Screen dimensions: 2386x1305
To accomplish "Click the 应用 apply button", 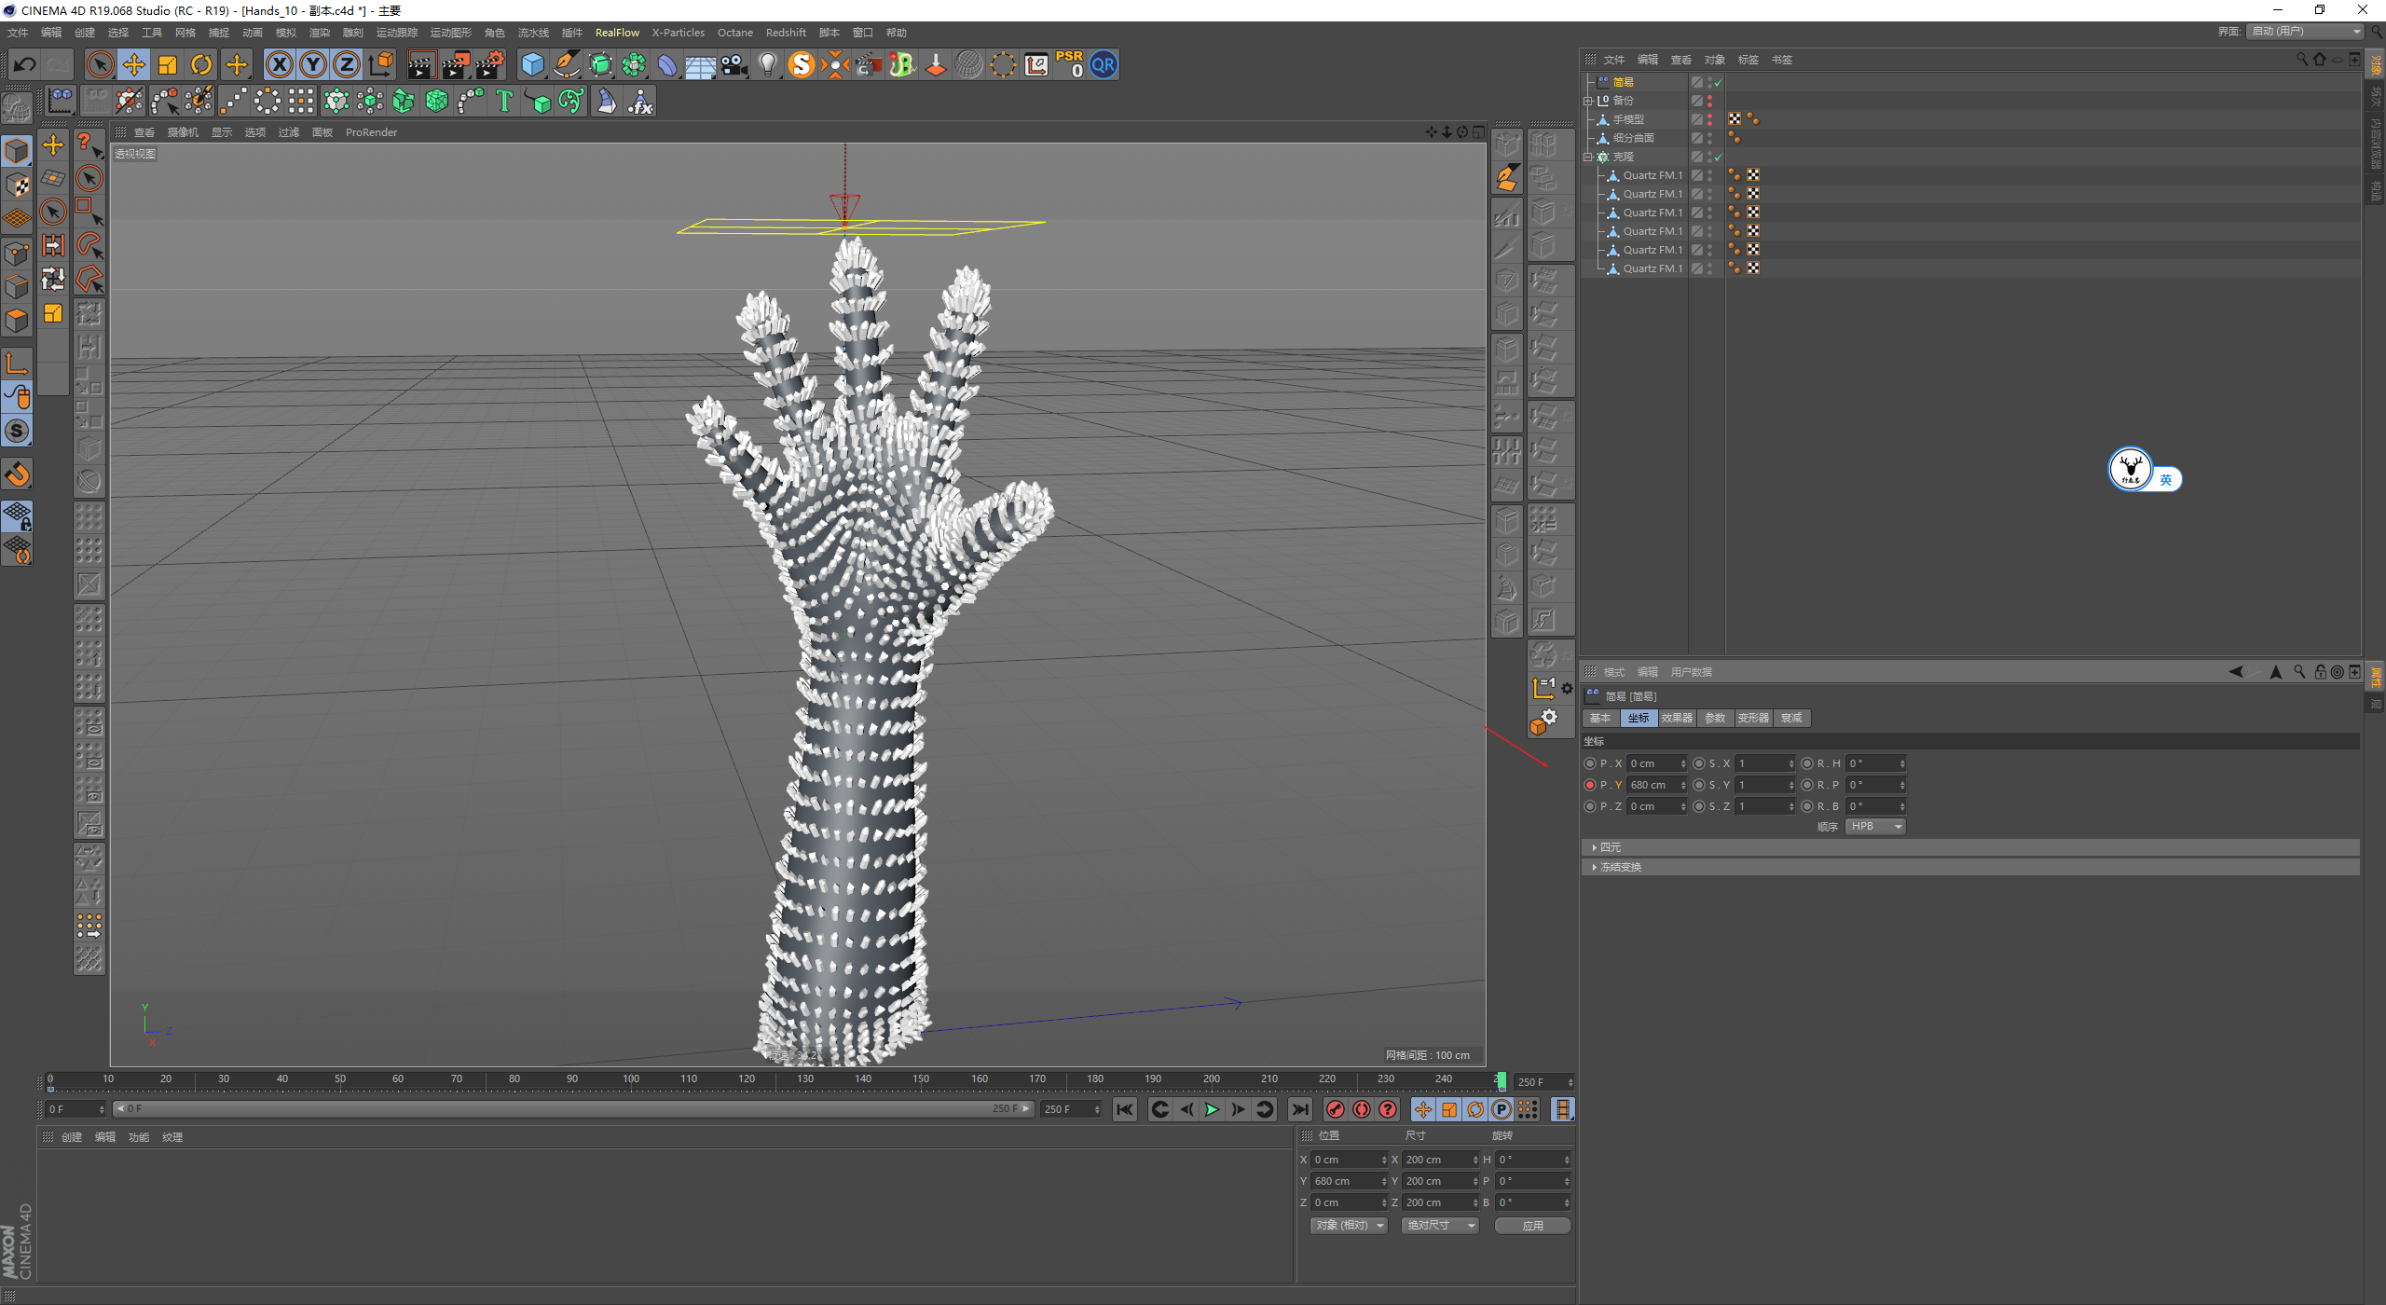I will coord(1532,1226).
